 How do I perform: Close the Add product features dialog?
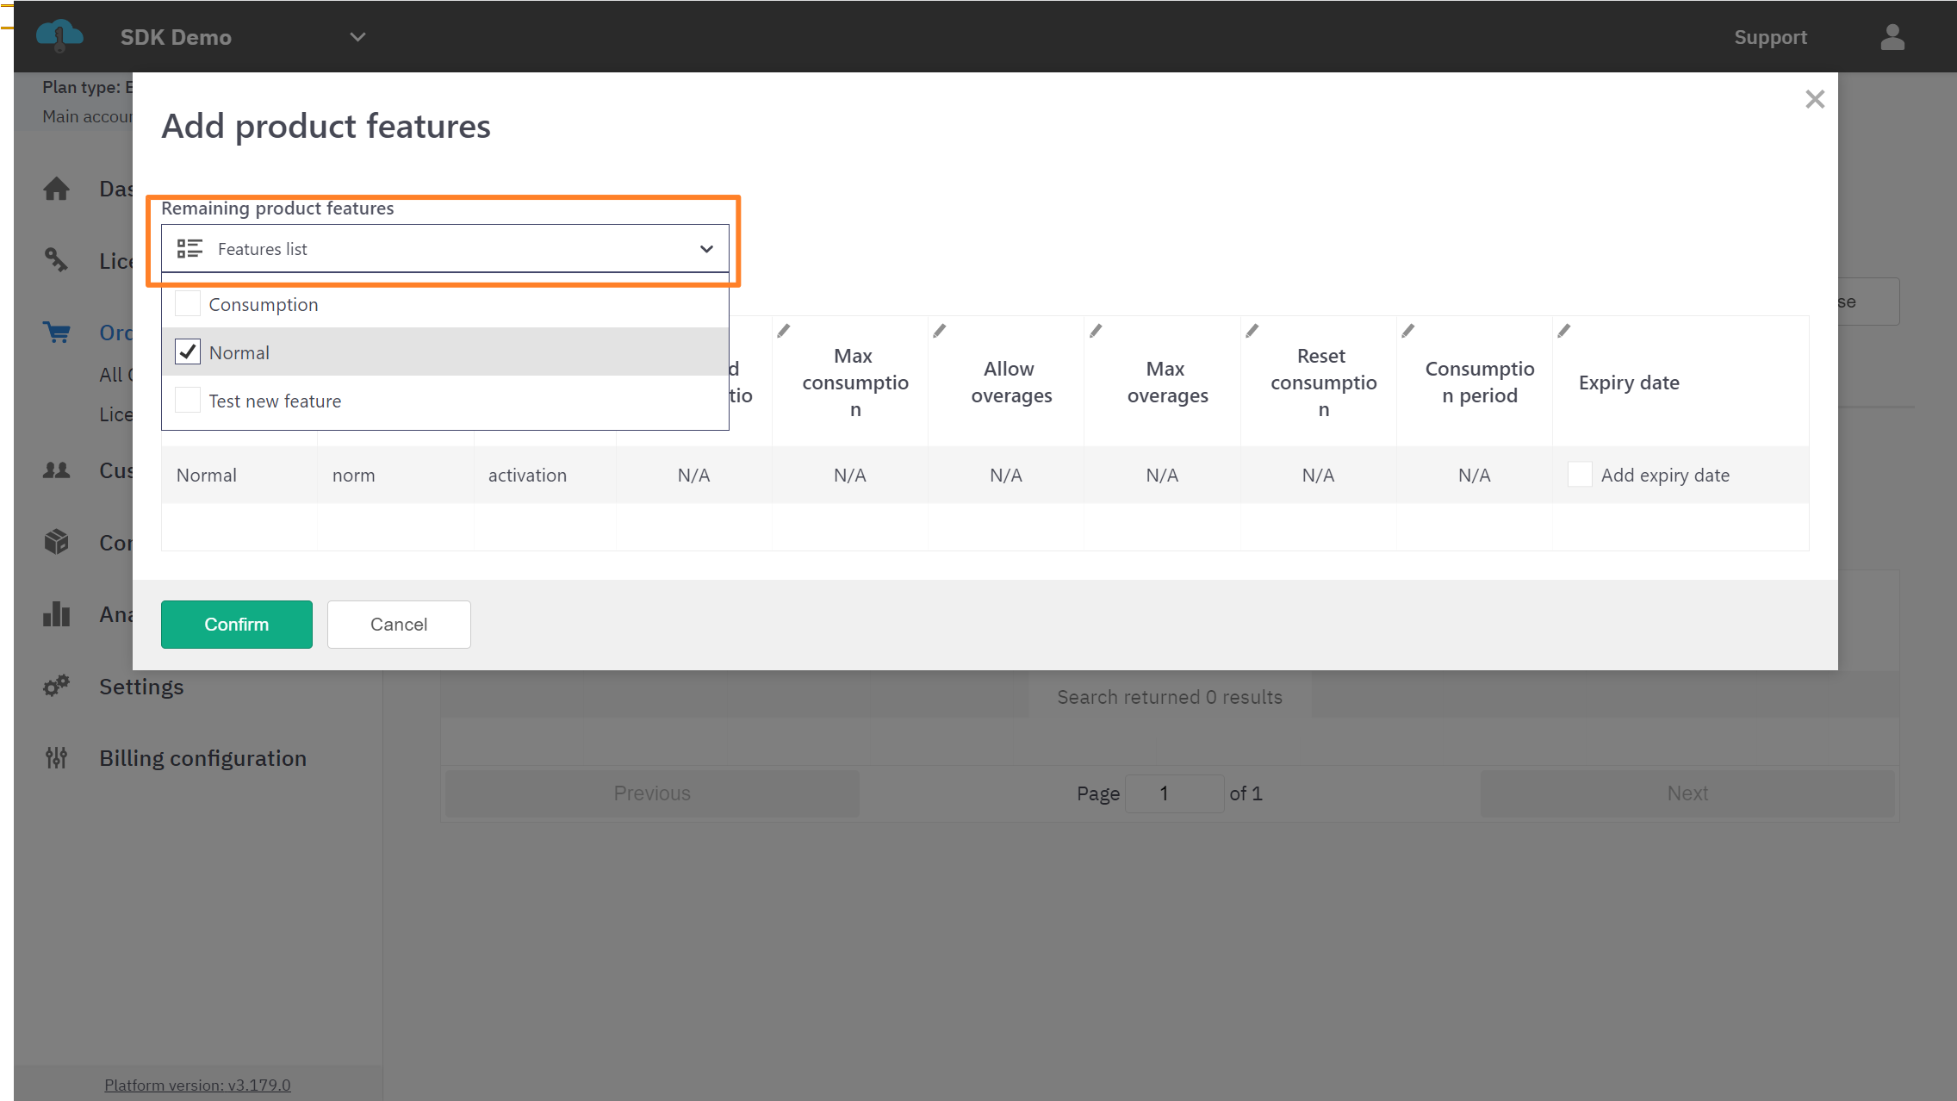1815,99
